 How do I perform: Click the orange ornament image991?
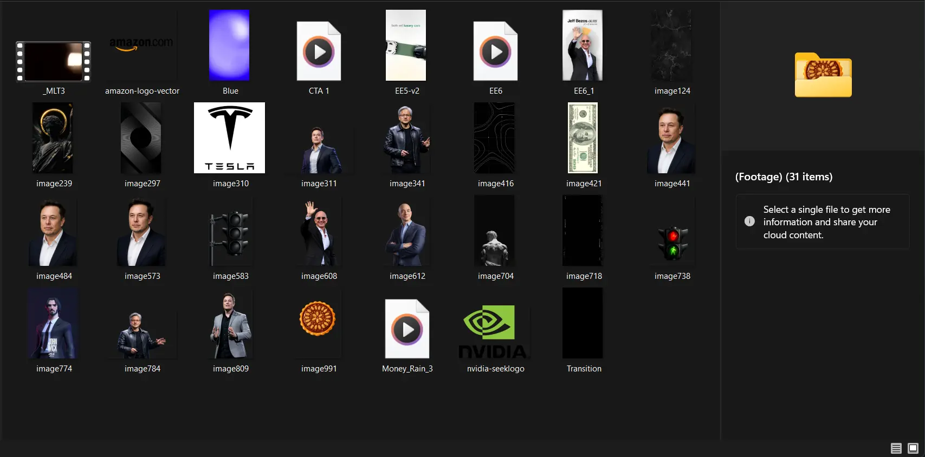pyautogui.click(x=318, y=318)
